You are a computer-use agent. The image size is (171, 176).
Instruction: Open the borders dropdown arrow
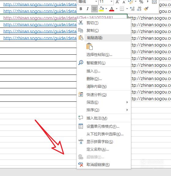(127, 9)
